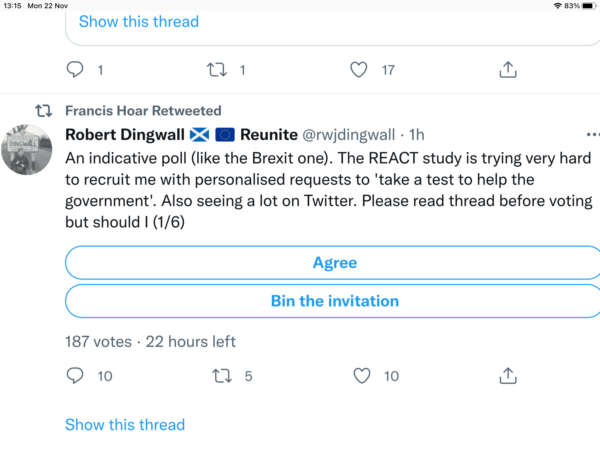
Task: Open the tweet text about REACT study
Action: pos(328,190)
